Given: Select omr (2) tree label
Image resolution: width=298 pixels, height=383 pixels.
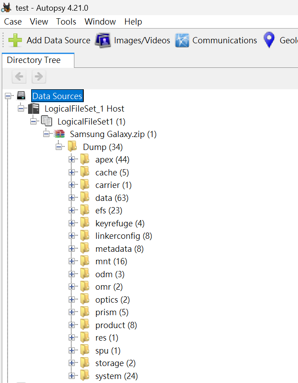Looking at the screenshot, I should pos(109,287).
